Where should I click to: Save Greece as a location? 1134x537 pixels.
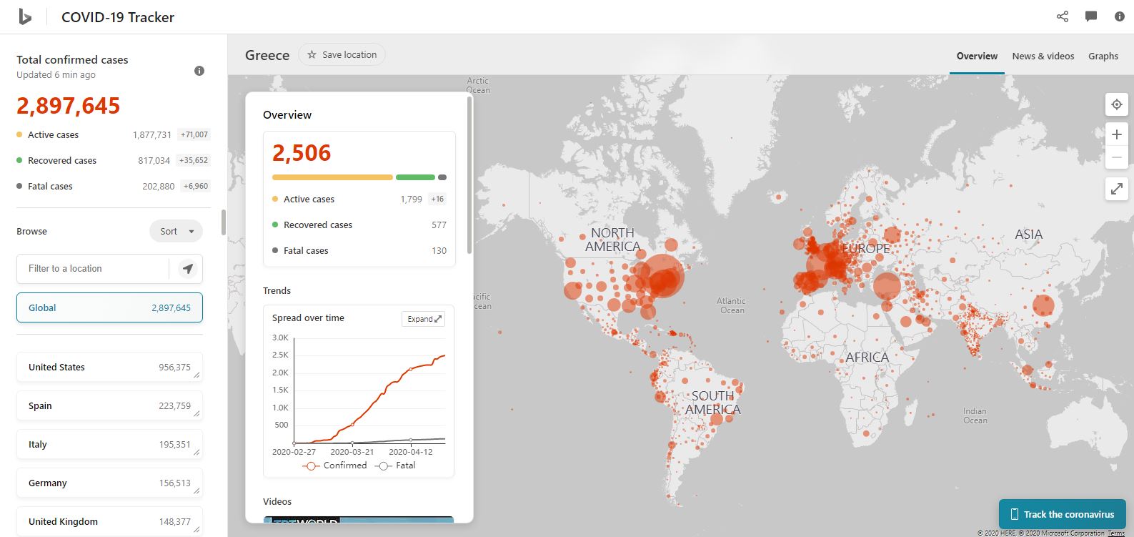[342, 54]
